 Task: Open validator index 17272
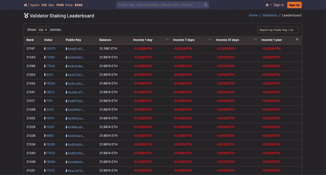[x=51, y=171]
